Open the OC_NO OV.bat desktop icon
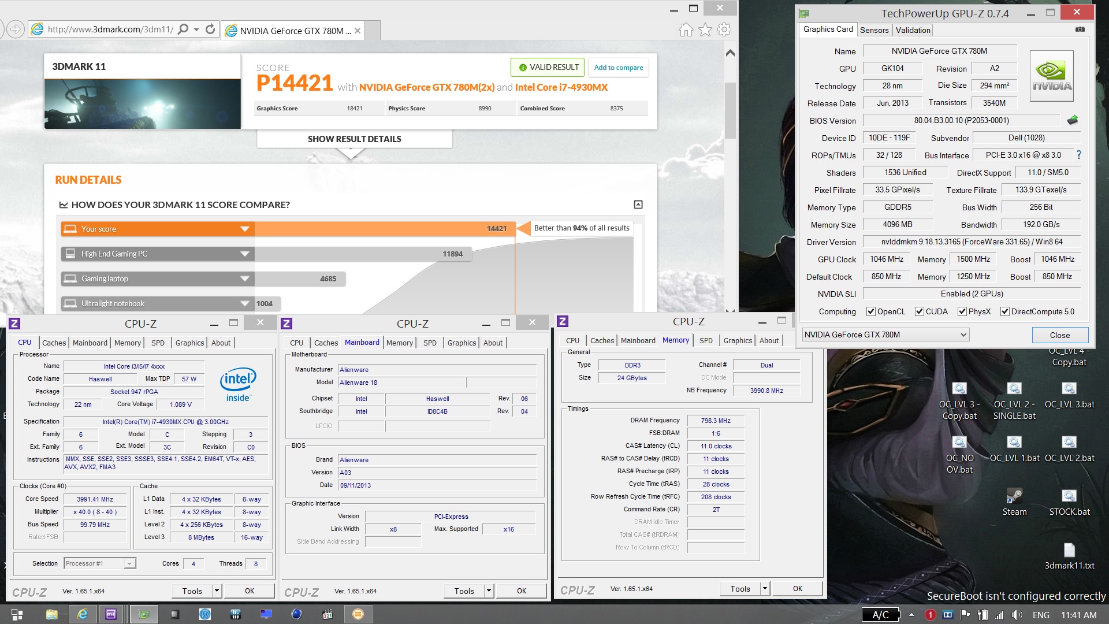The image size is (1109, 624). pos(959,456)
